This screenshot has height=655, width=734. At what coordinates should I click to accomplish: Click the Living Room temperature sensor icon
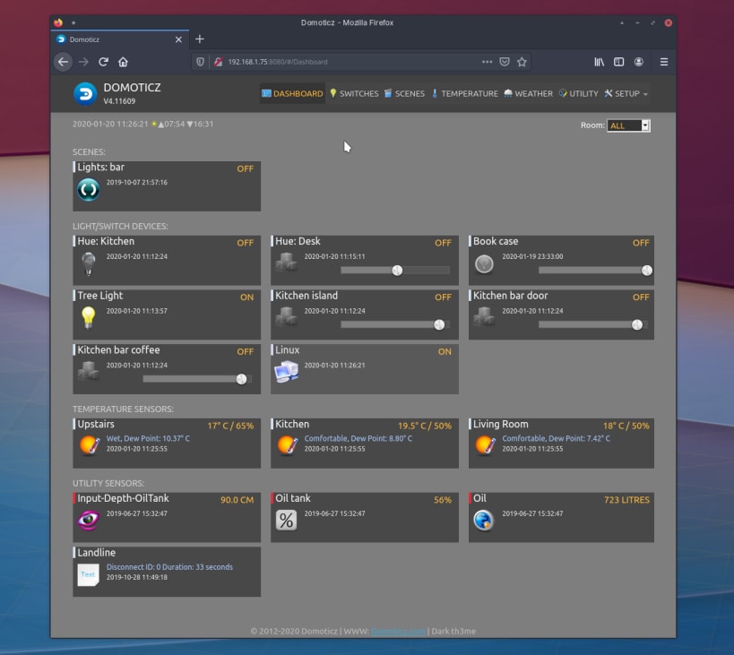coord(486,444)
